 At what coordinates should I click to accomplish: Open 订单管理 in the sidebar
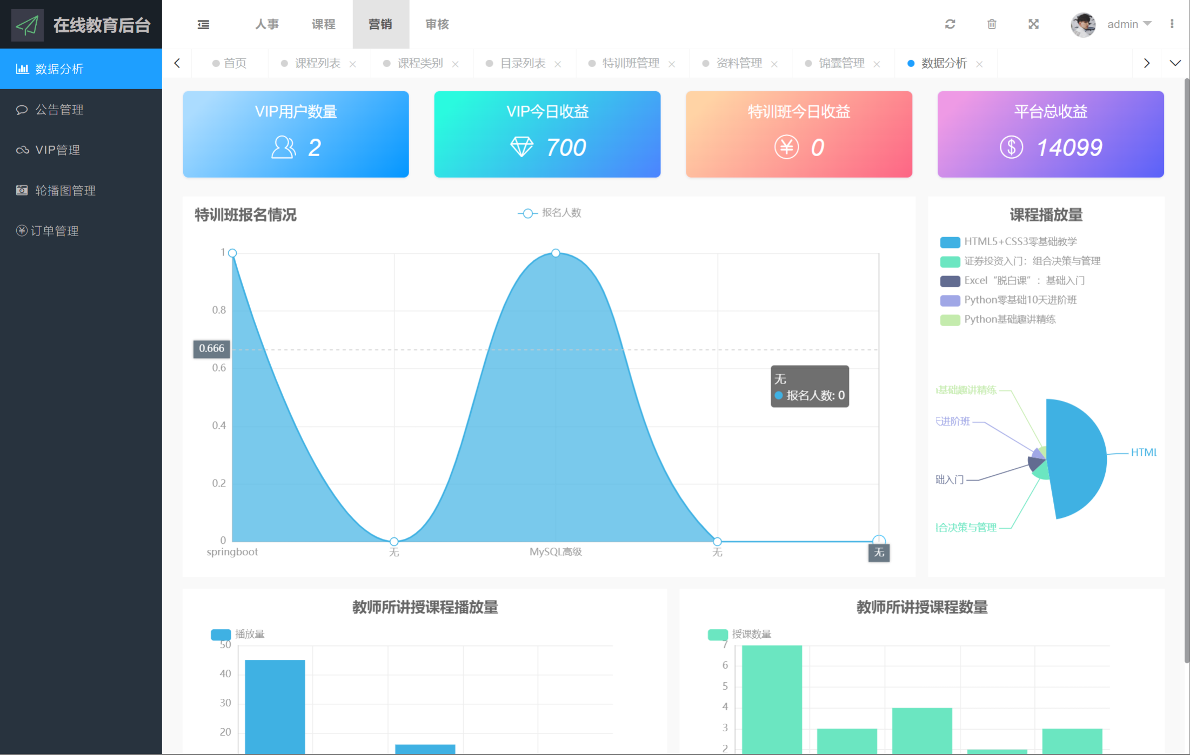click(54, 231)
